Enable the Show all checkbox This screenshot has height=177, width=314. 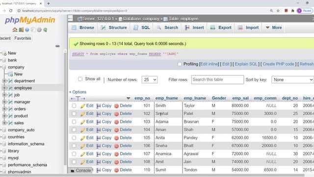coord(80,79)
